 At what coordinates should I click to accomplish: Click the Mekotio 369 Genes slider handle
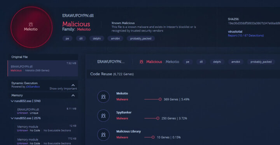coord(160,99)
